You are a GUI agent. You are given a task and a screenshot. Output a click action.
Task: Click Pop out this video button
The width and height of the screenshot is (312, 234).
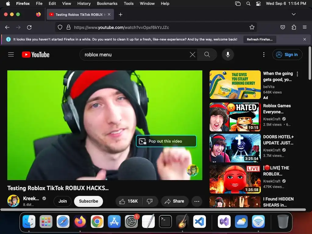click(x=166, y=141)
